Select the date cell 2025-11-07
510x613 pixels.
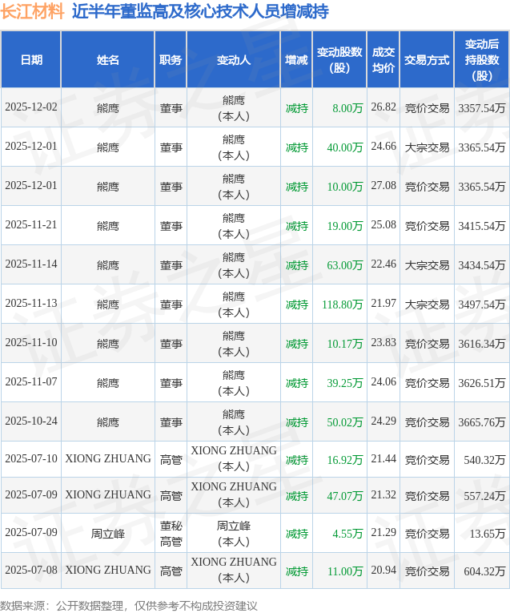(x=31, y=382)
